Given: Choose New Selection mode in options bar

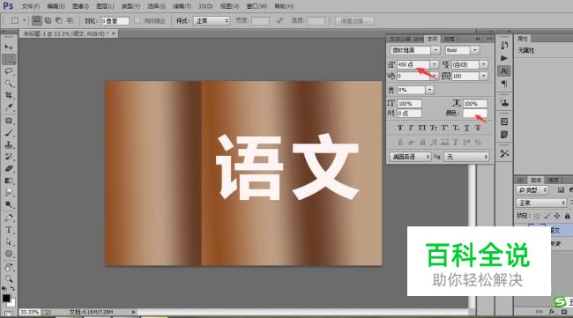Looking at the screenshot, I should [x=36, y=20].
